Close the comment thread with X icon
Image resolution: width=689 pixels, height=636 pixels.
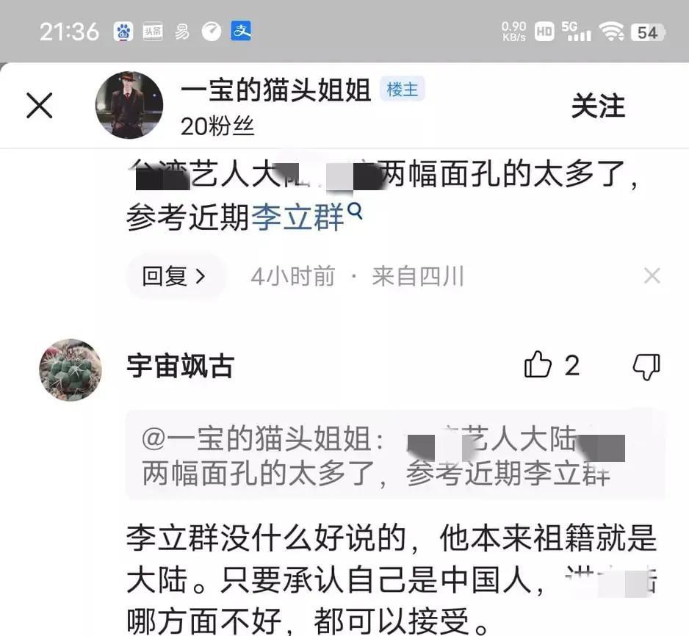point(40,106)
